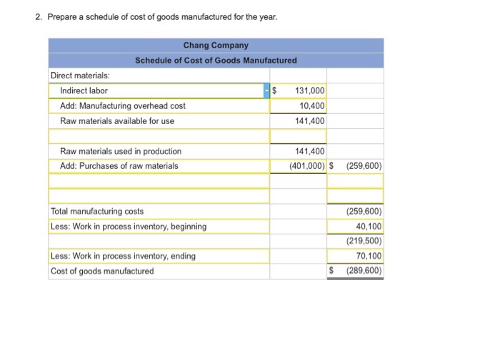The height and width of the screenshot is (342, 500).
Task: Open the Add: Manufacturing overhead cost cell
Action: [159, 105]
